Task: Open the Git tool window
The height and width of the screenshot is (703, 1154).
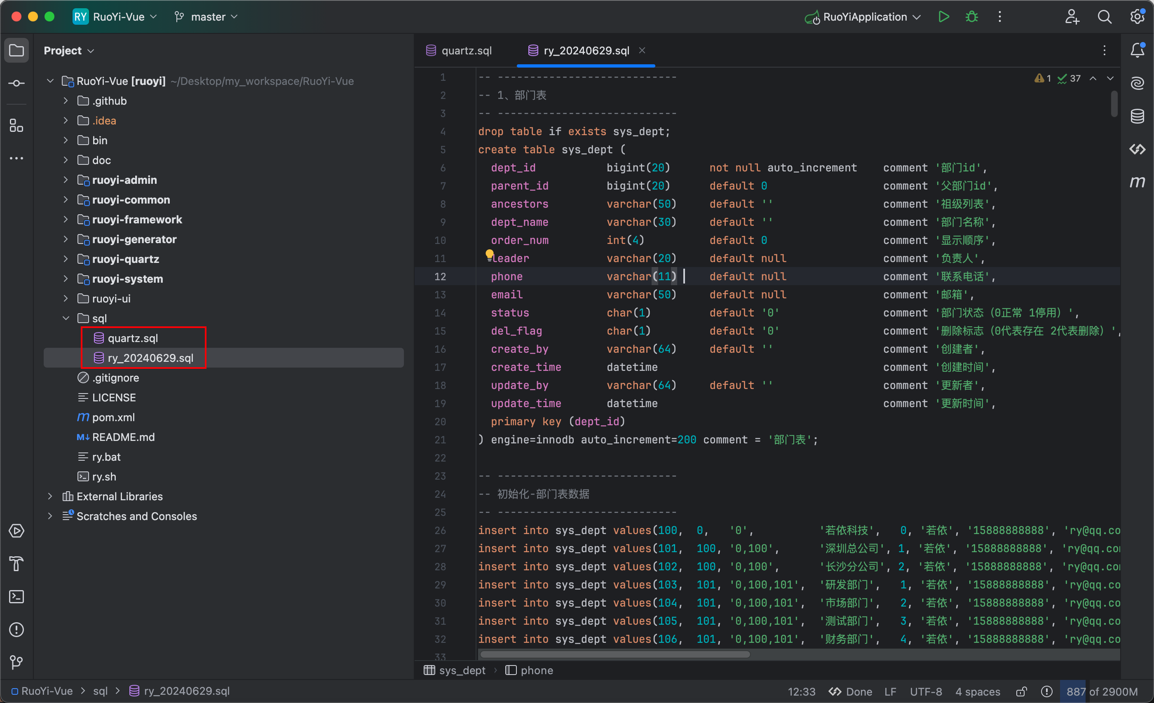Action: coord(16,662)
